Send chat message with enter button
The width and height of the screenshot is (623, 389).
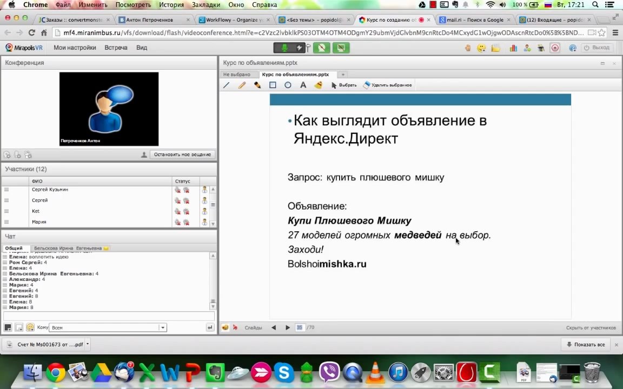(210, 327)
